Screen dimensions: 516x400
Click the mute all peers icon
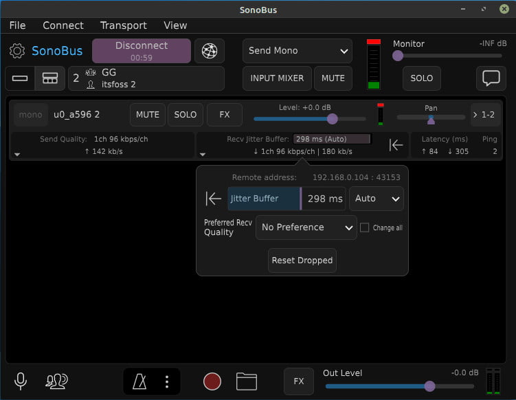(x=56, y=381)
